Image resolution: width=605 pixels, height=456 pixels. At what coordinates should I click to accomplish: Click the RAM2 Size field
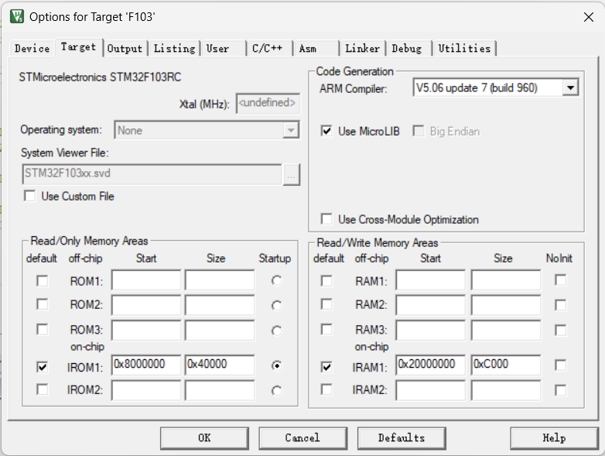pyautogui.click(x=506, y=305)
